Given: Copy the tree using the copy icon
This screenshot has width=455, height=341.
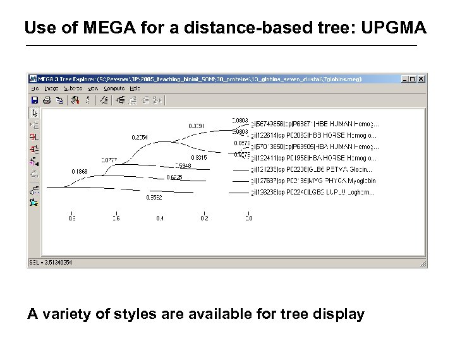Looking at the screenshot, I should (59, 100).
